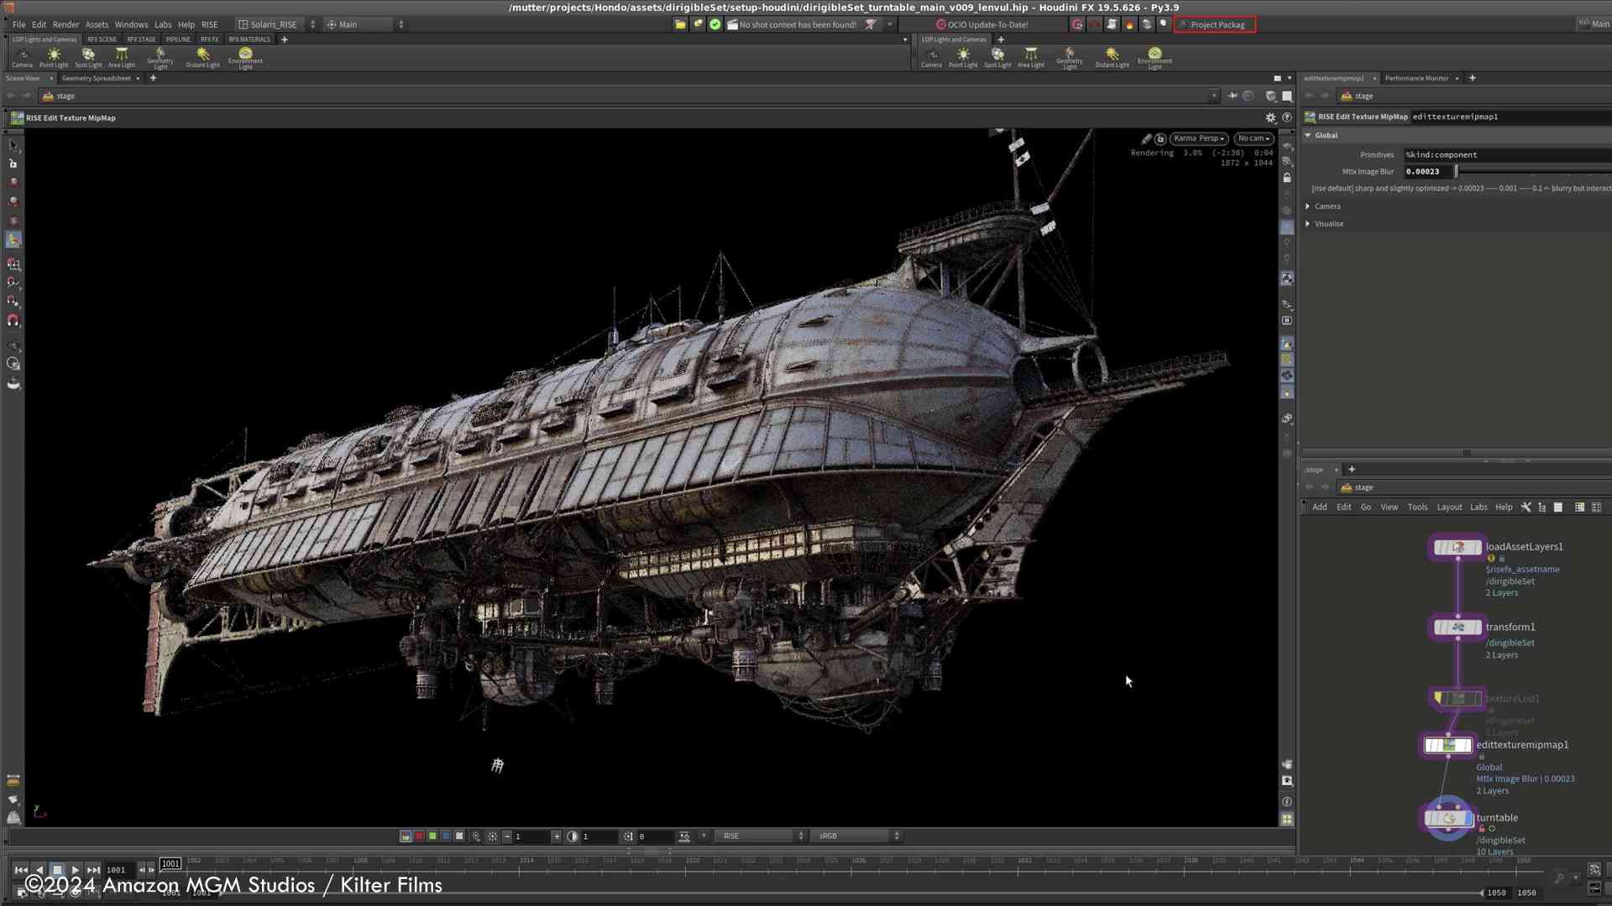Select the arrow Select tool in left toolbar

pos(13,145)
